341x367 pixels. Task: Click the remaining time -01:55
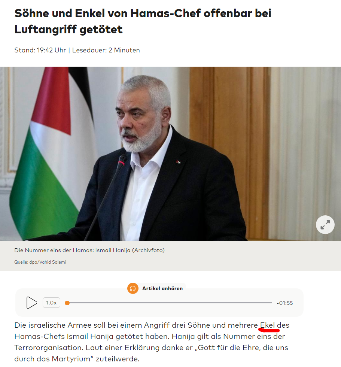(284, 303)
